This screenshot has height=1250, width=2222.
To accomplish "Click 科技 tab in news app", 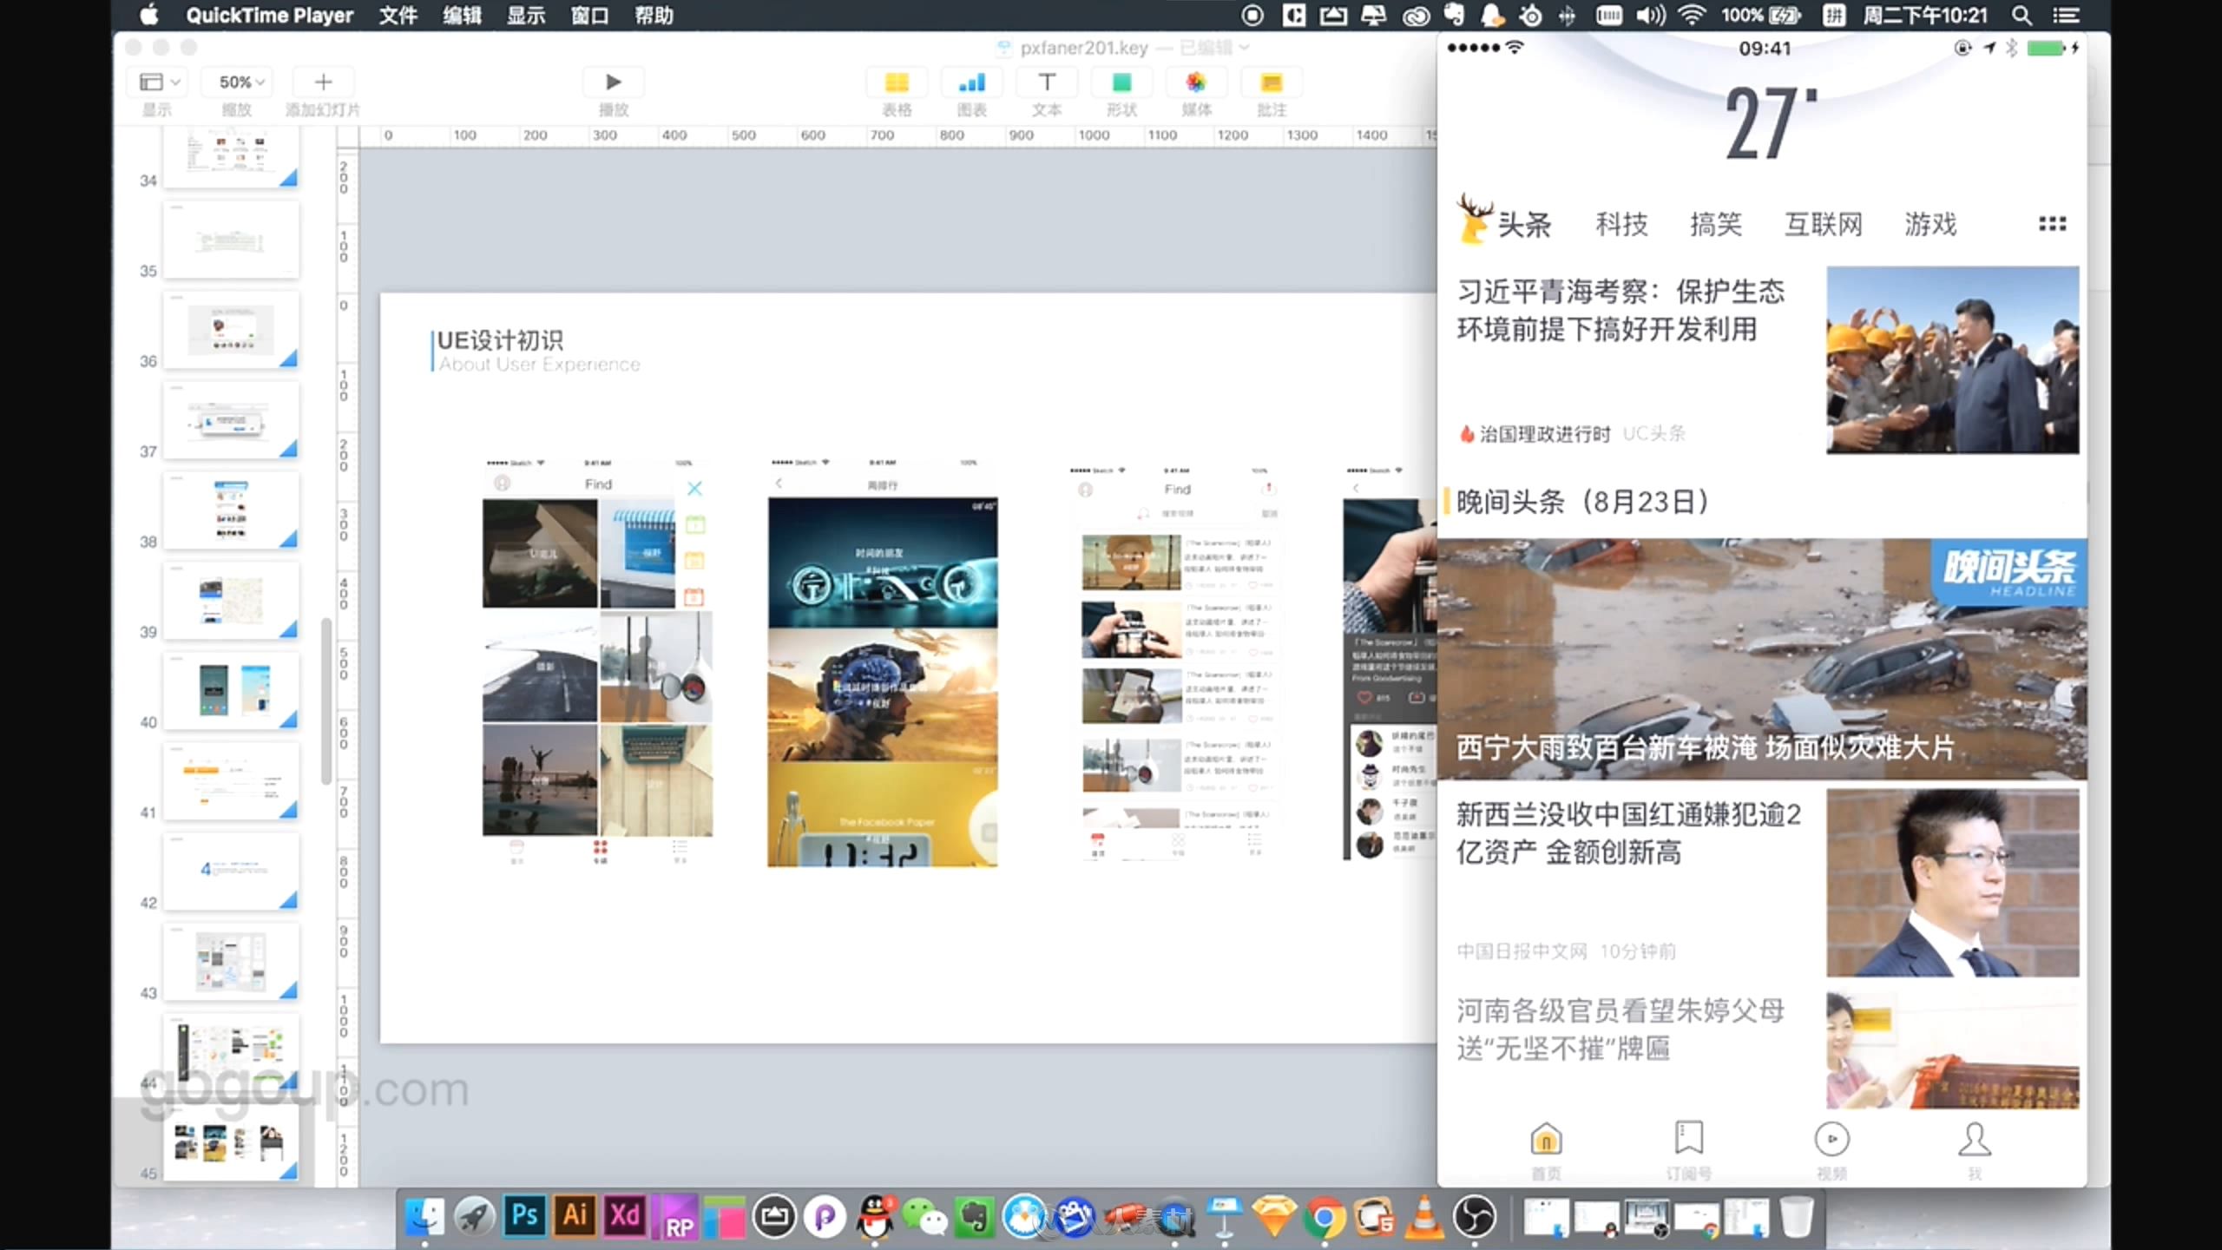I will point(1622,224).
